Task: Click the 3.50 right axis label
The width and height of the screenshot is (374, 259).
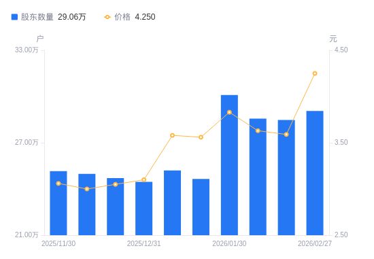Action: click(x=341, y=142)
